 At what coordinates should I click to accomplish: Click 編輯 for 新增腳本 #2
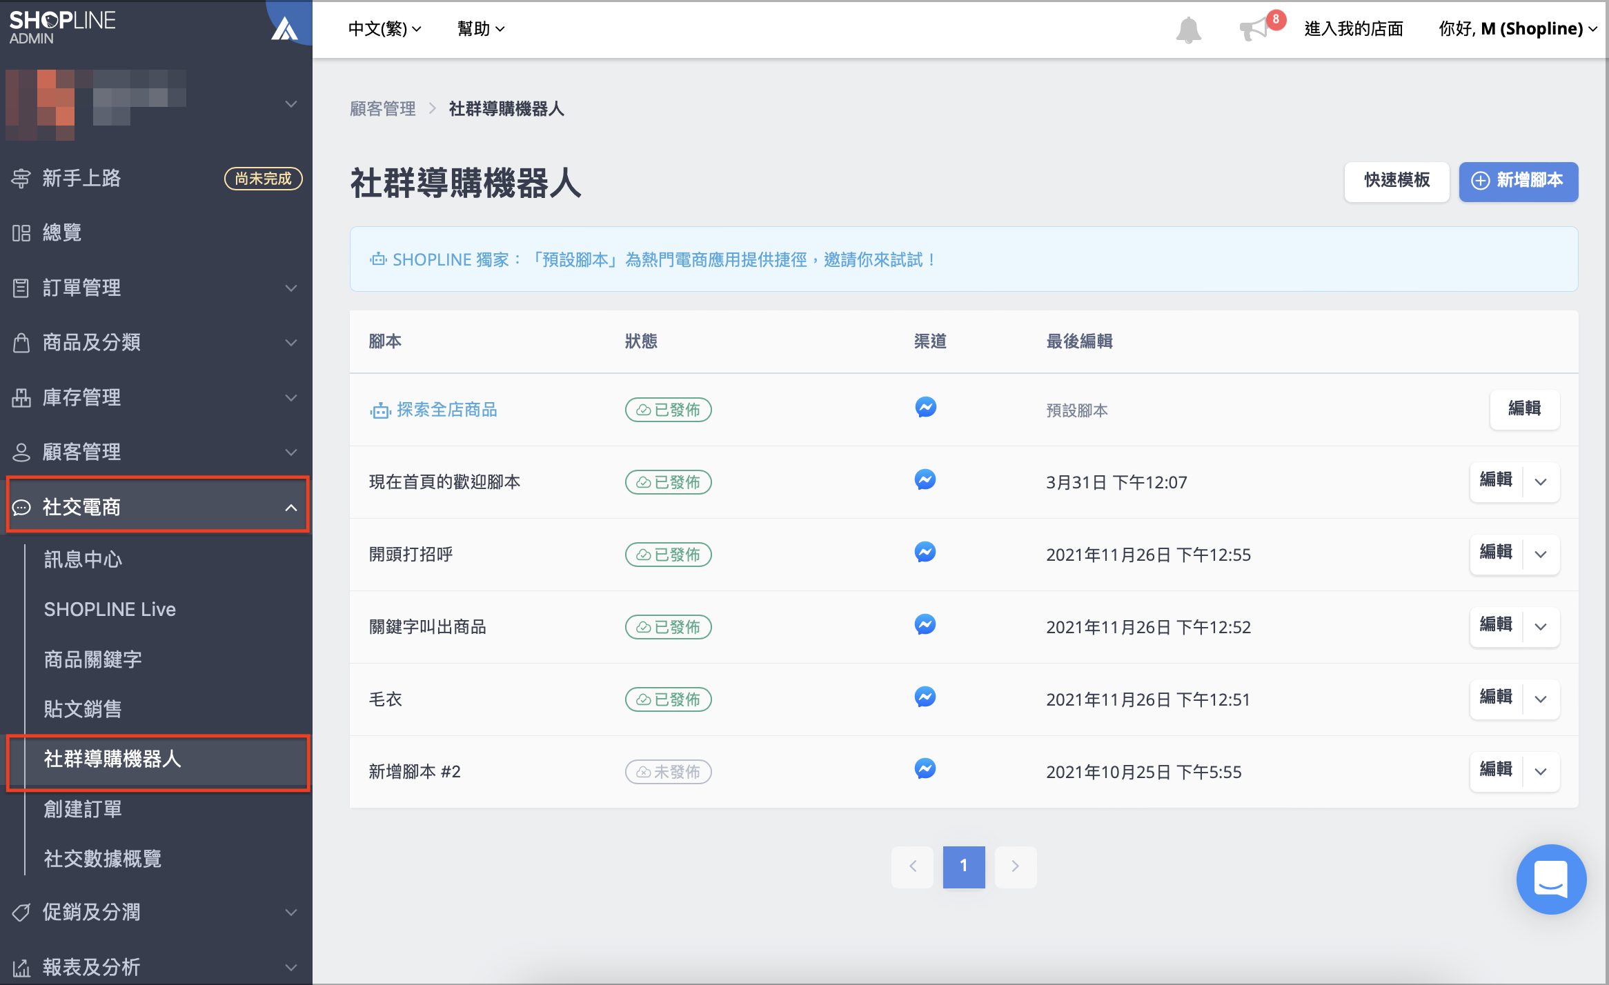(x=1496, y=770)
